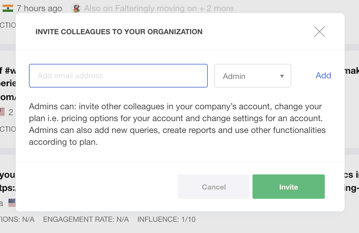
Task: Click the green Invite button
Action: 288,187
